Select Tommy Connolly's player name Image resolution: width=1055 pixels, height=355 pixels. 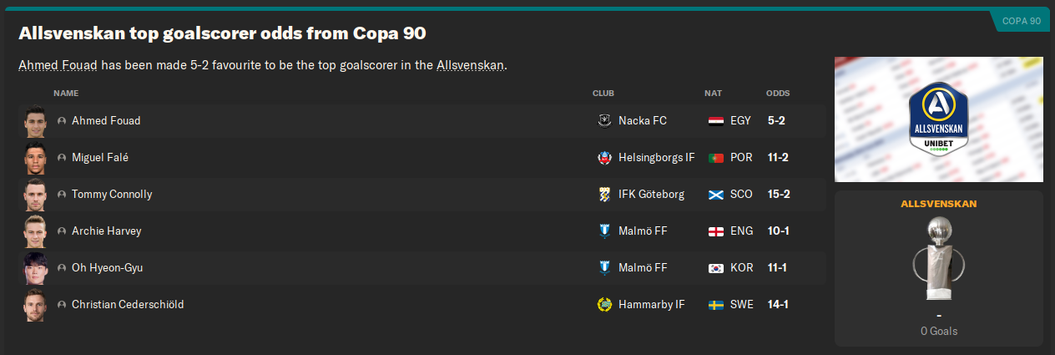[x=112, y=194]
